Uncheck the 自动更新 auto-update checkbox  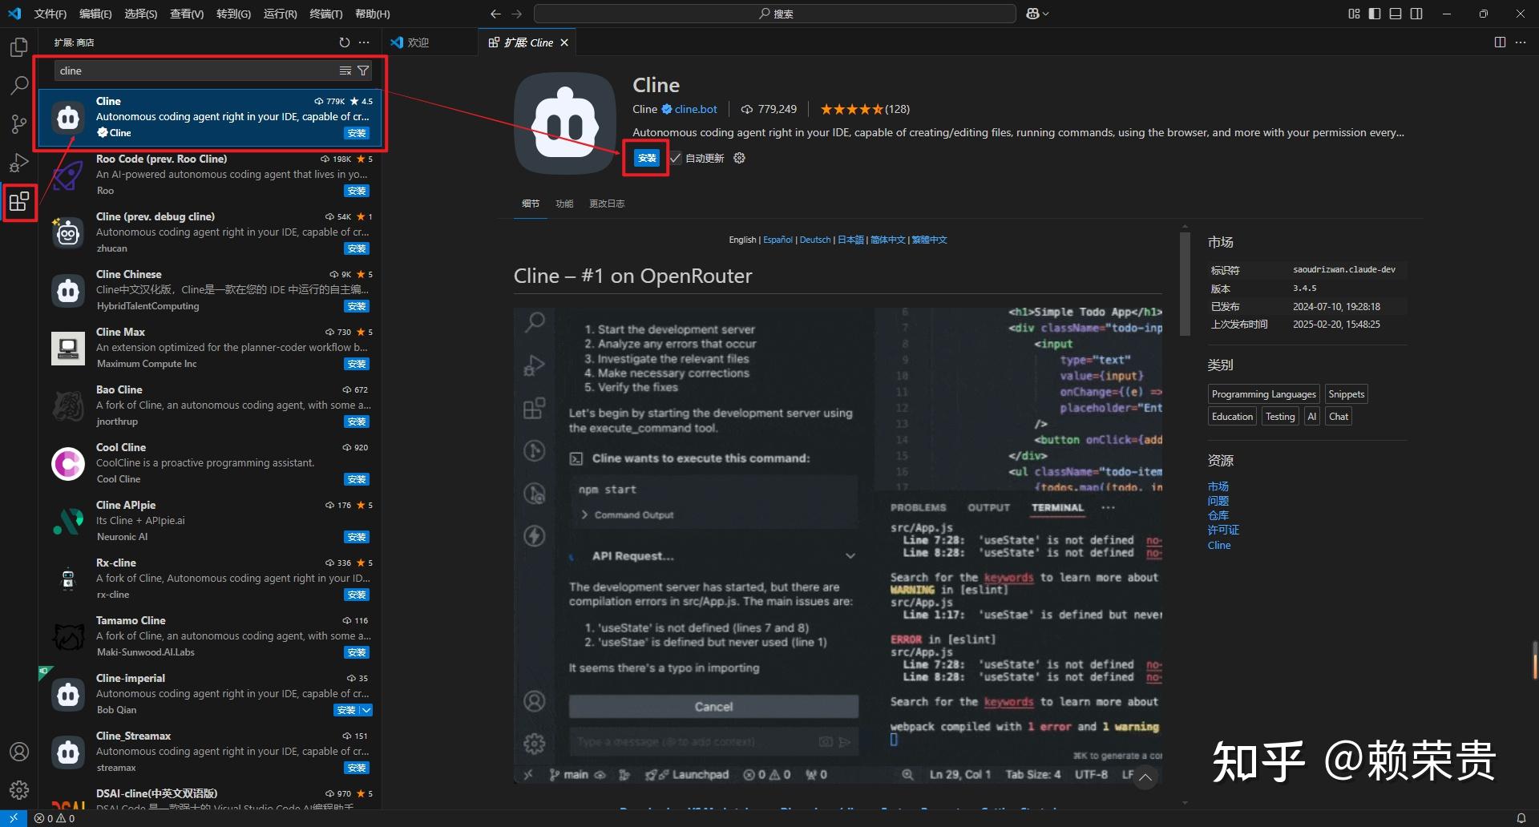(x=675, y=158)
